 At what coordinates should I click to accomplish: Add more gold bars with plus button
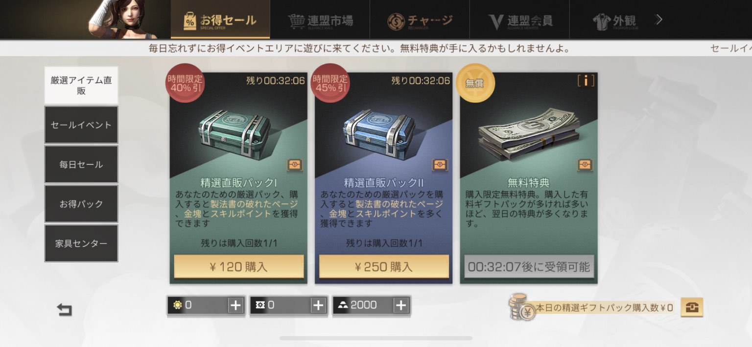401,305
